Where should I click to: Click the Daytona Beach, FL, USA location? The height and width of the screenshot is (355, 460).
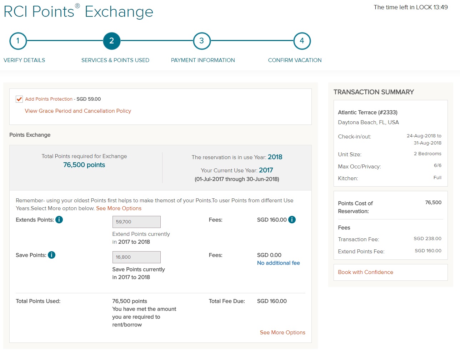(368, 122)
